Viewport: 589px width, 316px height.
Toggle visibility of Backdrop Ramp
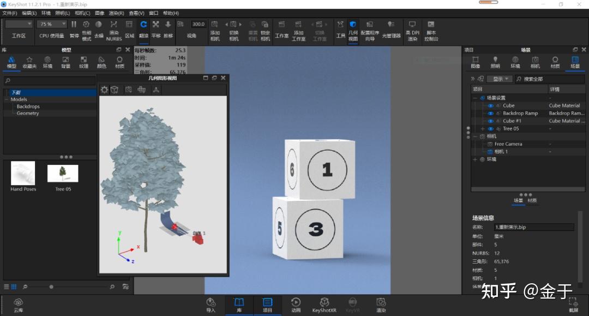coord(490,114)
